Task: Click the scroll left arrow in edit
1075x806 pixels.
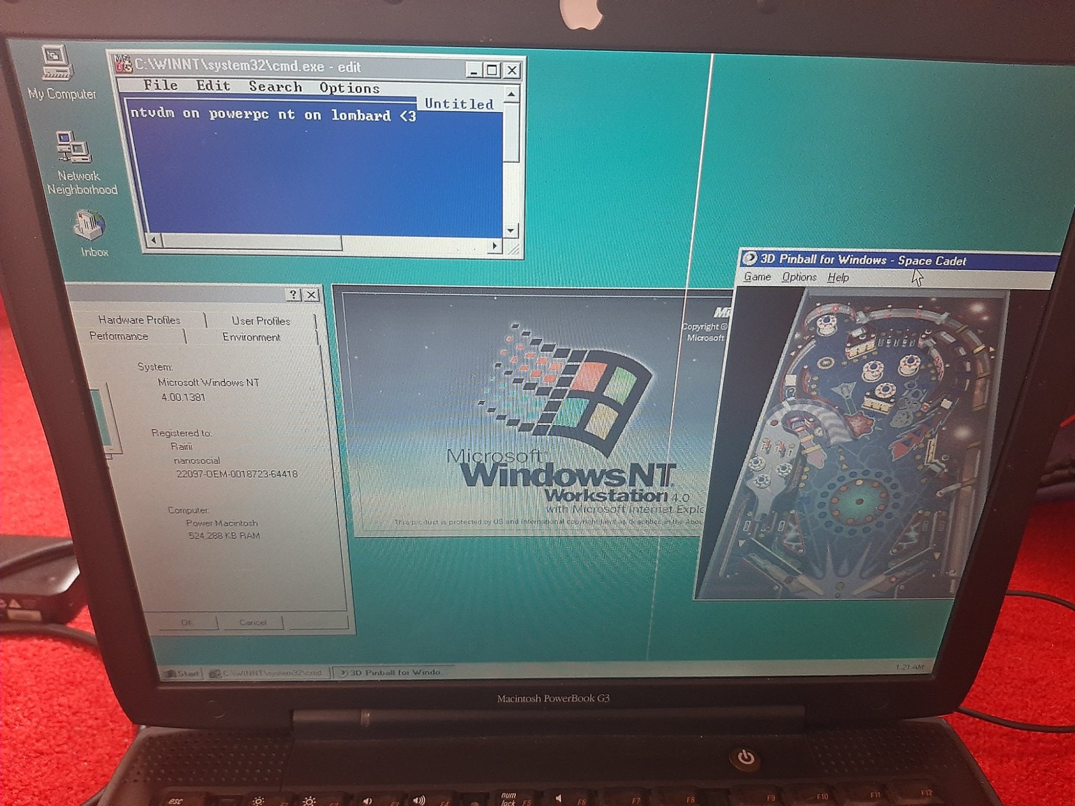Action: pos(154,240)
